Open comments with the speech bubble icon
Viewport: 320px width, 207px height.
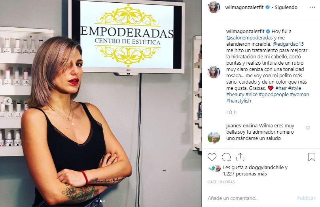[x=226, y=157]
